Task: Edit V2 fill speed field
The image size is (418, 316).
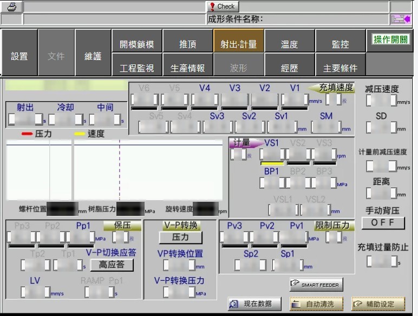Action: [x=265, y=100]
